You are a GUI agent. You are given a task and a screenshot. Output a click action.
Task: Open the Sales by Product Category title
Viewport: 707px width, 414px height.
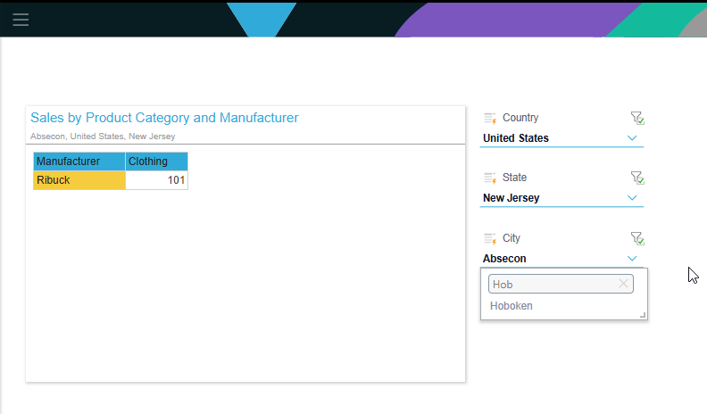click(x=164, y=118)
